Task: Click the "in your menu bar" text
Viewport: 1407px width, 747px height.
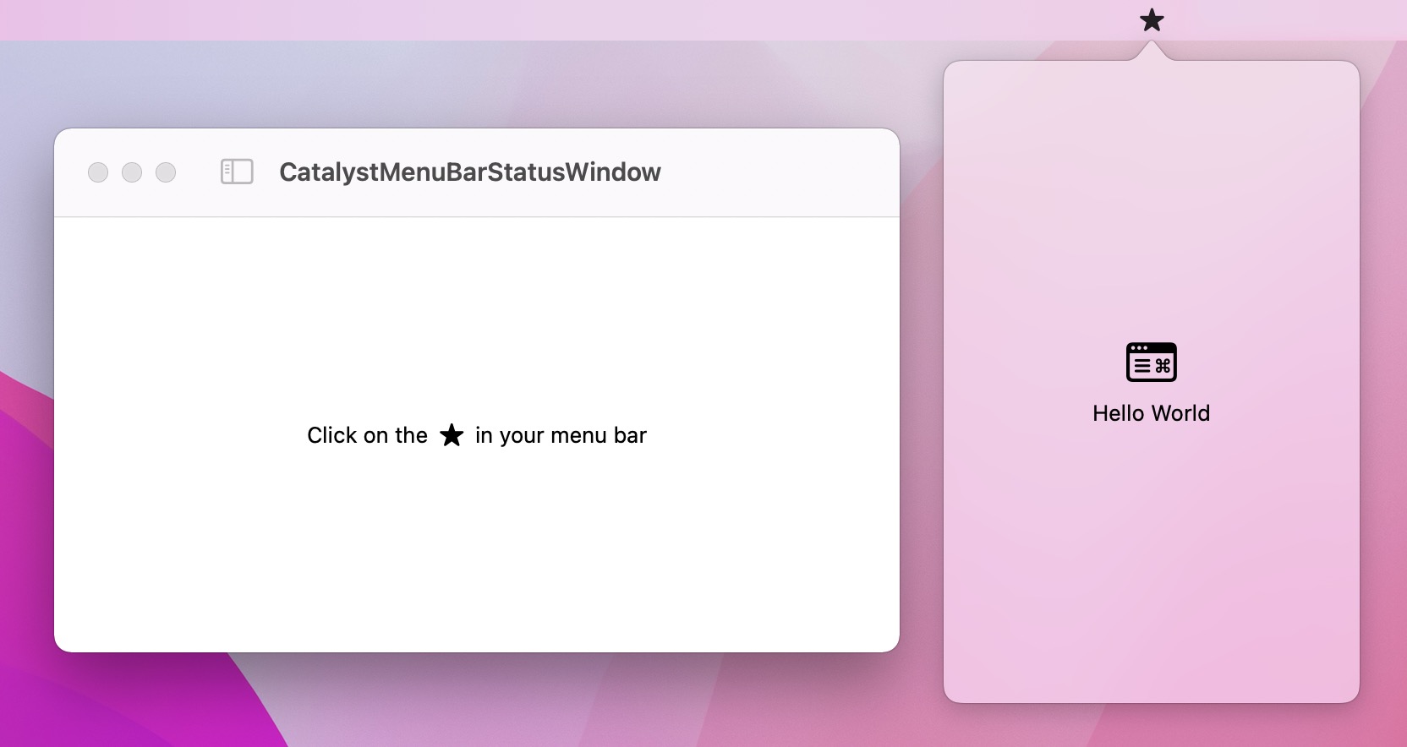Action: tap(561, 435)
